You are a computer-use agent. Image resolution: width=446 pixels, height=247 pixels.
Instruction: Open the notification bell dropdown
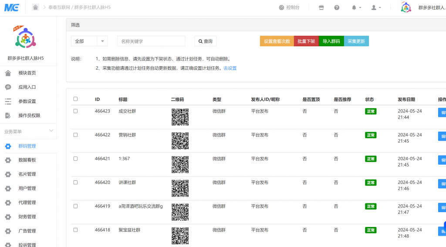tap(356, 7)
